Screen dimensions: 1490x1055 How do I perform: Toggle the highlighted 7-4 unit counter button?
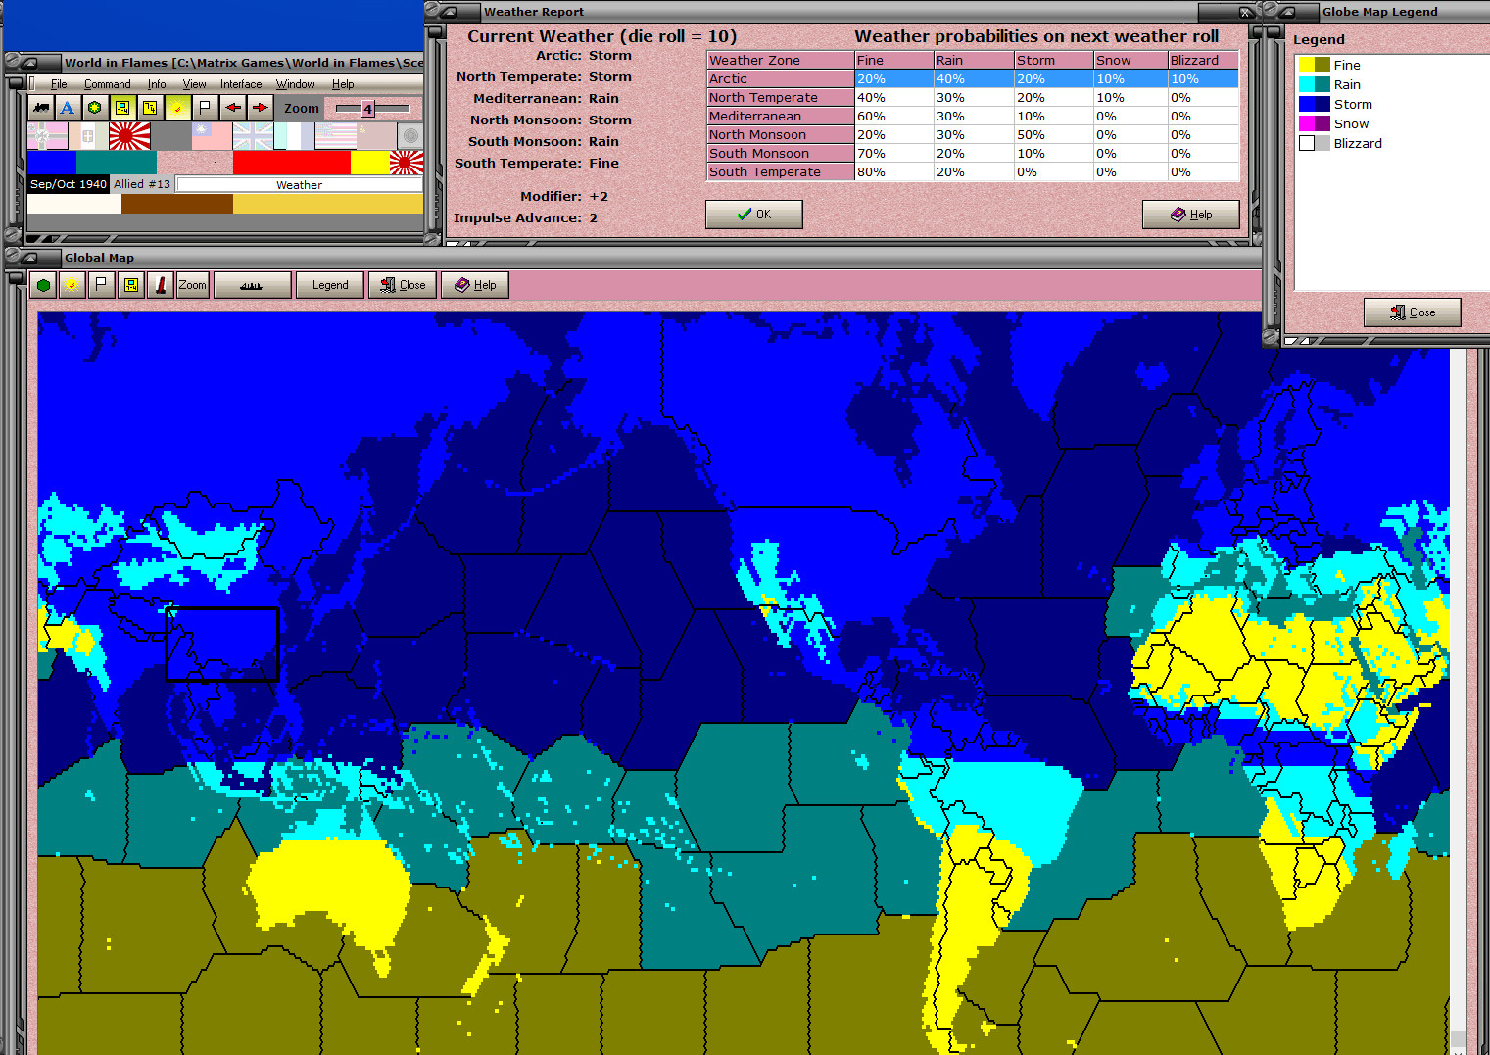tap(121, 108)
